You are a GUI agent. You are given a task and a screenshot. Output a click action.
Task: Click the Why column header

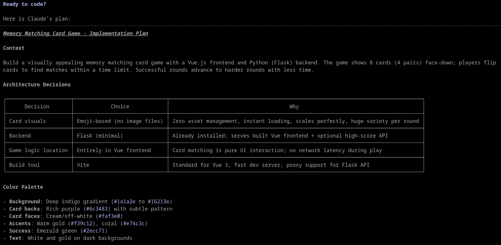(294, 106)
